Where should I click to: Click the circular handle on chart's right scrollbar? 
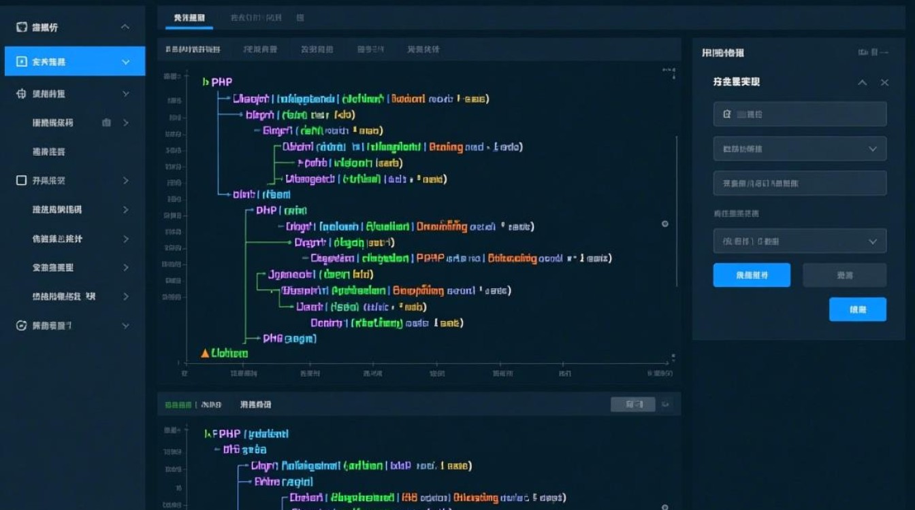click(x=665, y=224)
